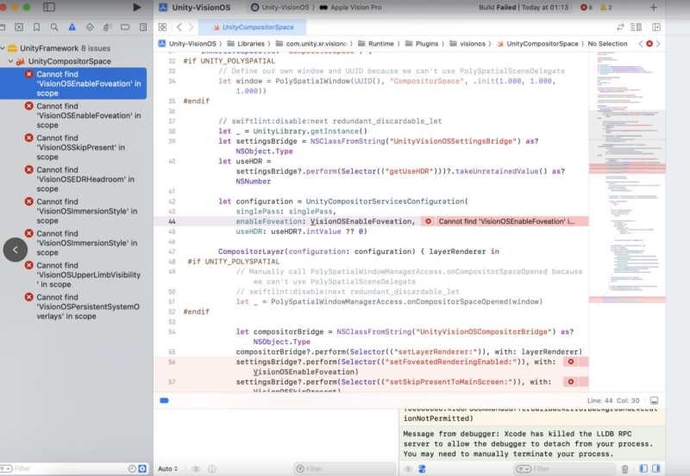Collapse the UnityFramework issues group
The height and width of the screenshot is (476, 690).
click(4, 49)
